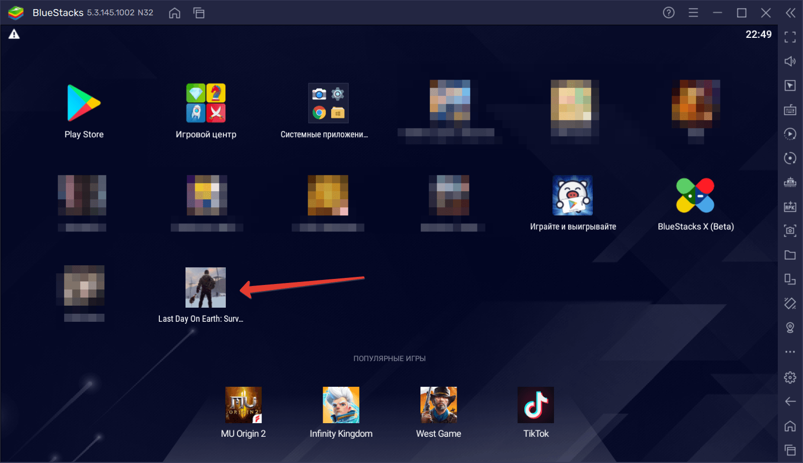This screenshot has height=463, width=803.
Task: Click the memory trim icon in sidebar
Action: [x=790, y=183]
